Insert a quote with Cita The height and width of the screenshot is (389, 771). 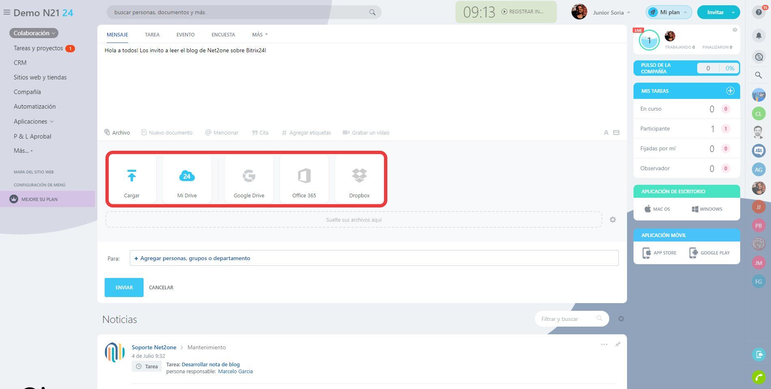(260, 133)
